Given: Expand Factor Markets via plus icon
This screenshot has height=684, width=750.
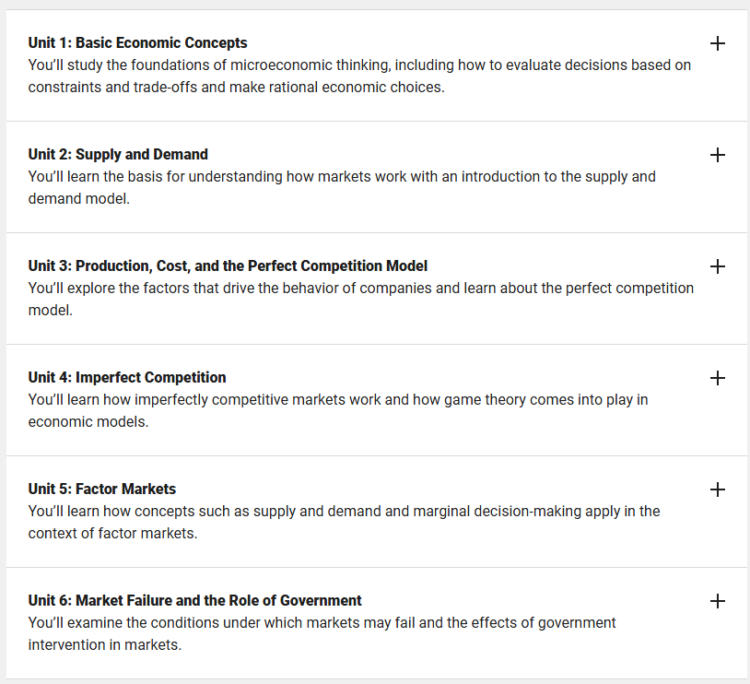Looking at the screenshot, I should pyautogui.click(x=717, y=489).
